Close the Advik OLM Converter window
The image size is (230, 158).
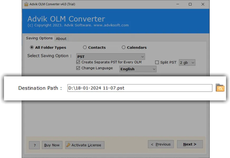[203, 4]
